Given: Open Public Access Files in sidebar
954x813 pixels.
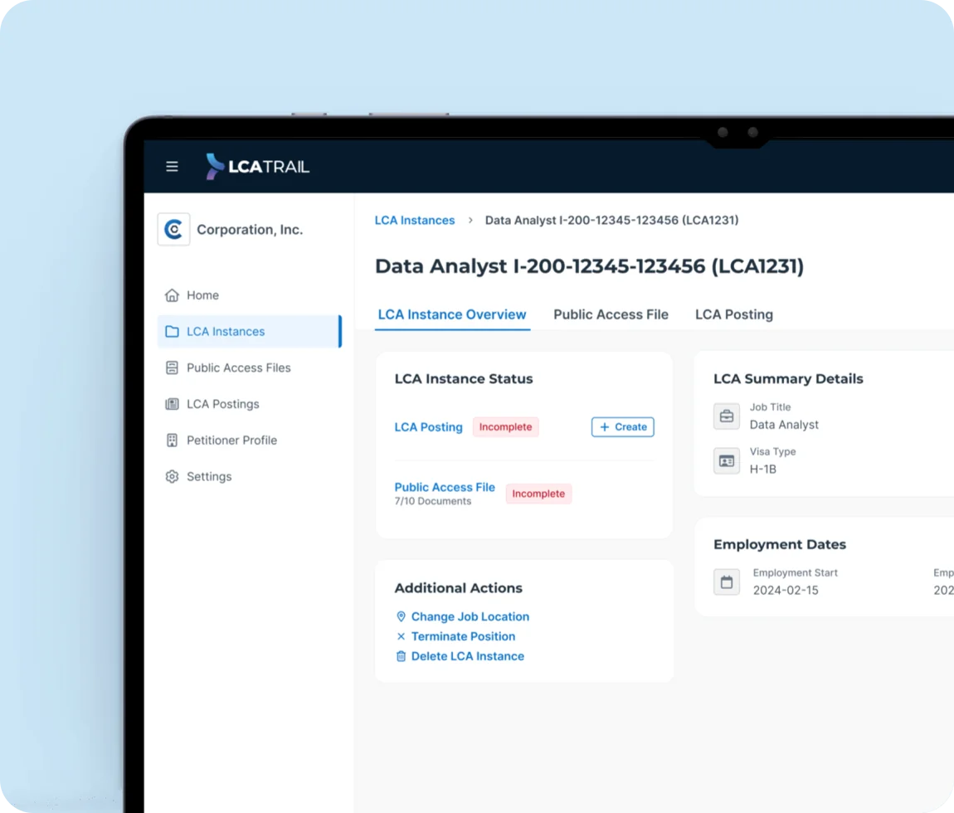Looking at the screenshot, I should 250,368.
